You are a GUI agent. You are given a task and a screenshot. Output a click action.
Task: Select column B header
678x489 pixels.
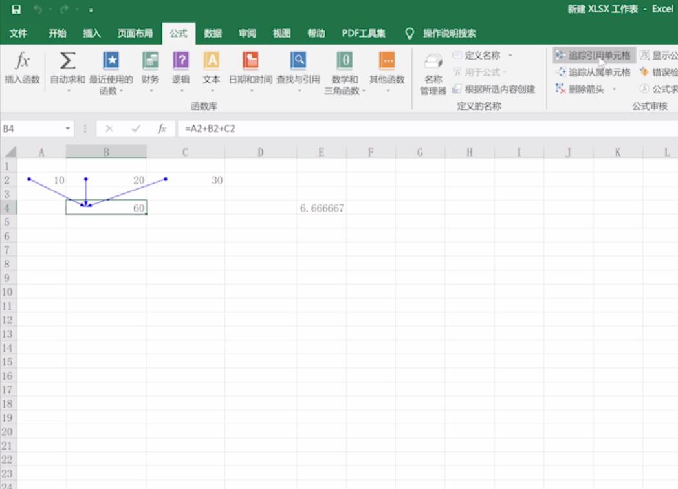point(106,152)
